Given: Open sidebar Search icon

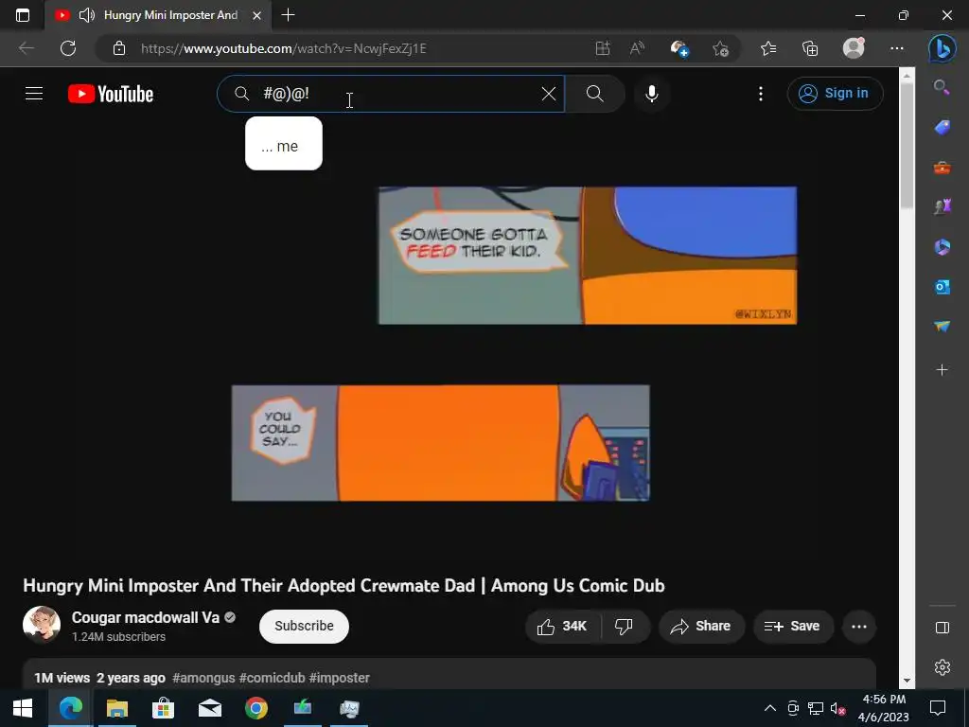Looking at the screenshot, I should pos(942,87).
